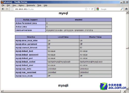This screenshot has width=129, height=93.
Task: Click mysql.allow_persistent directive
Action: [x=26, y=44]
